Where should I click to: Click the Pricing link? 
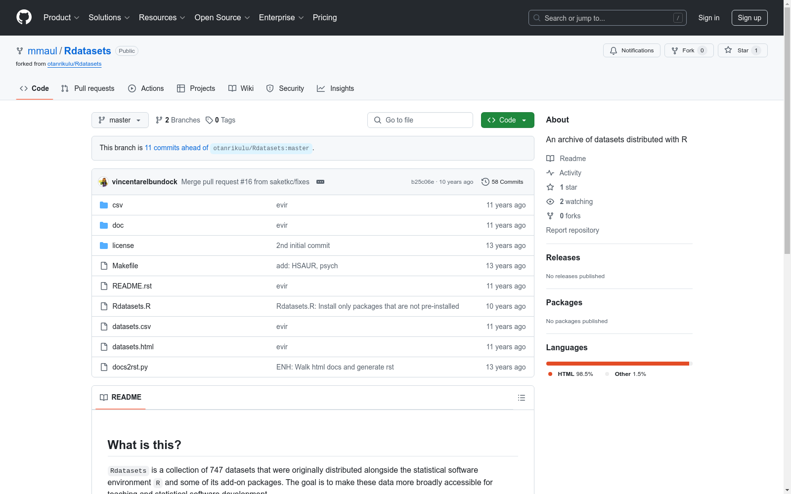(x=325, y=17)
